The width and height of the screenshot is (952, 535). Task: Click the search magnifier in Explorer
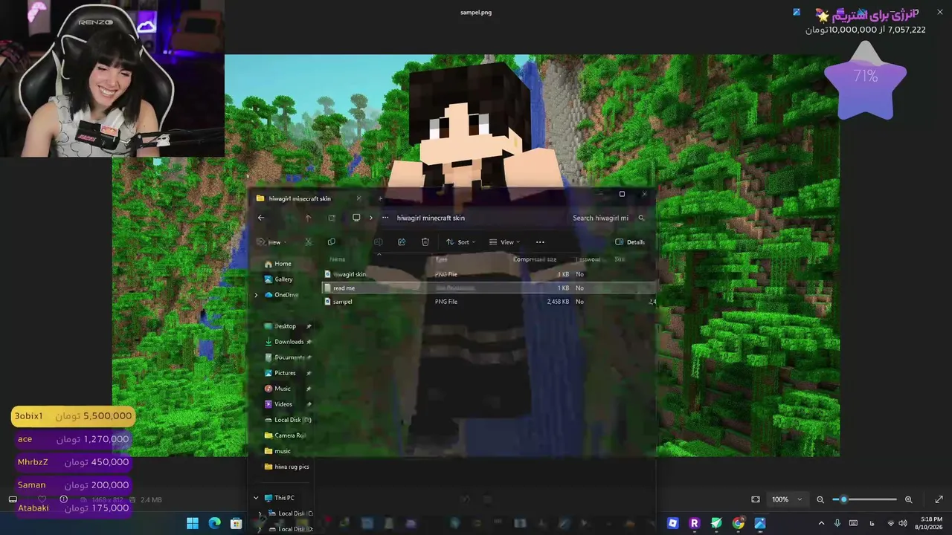pos(641,218)
